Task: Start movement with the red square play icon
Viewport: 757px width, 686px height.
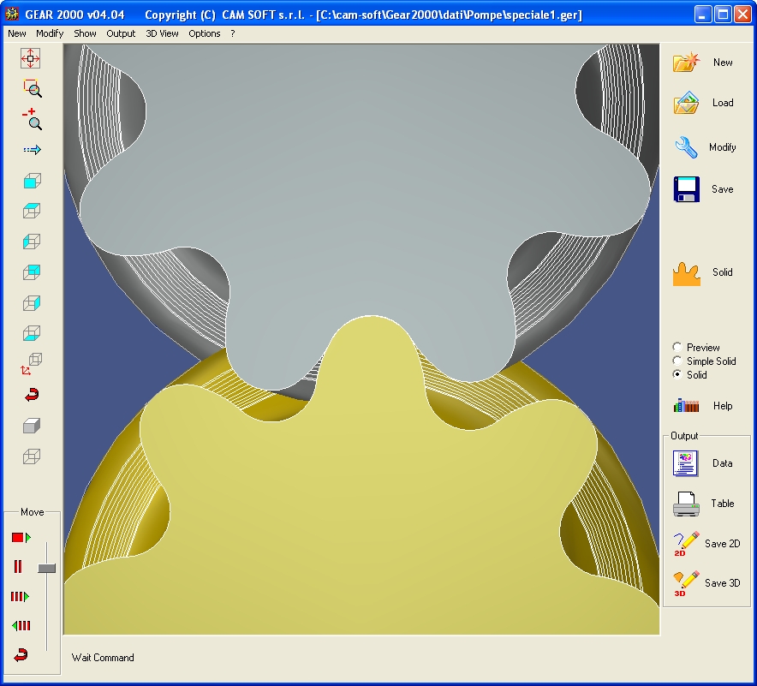Action: click(x=21, y=537)
